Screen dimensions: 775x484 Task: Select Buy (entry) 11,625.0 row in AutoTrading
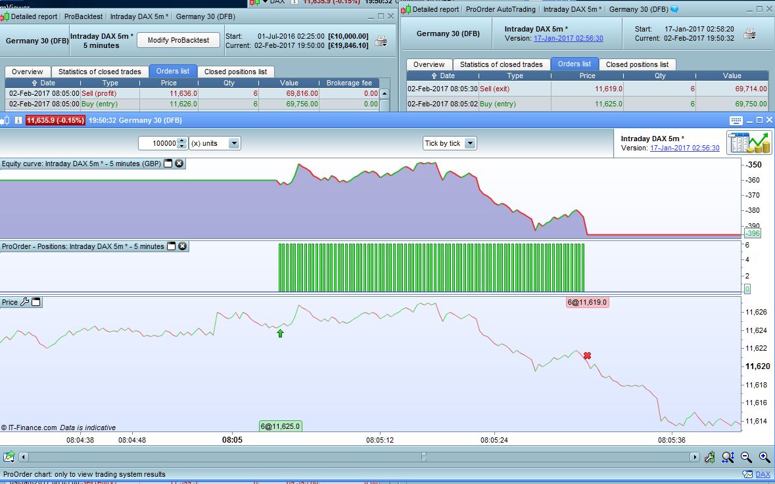pyautogui.click(x=588, y=104)
